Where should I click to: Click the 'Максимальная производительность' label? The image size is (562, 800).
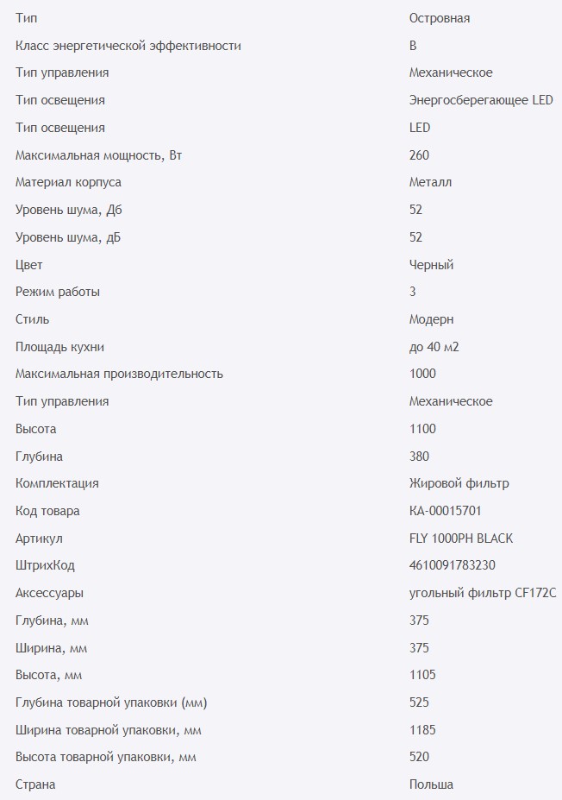pyautogui.click(x=119, y=374)
